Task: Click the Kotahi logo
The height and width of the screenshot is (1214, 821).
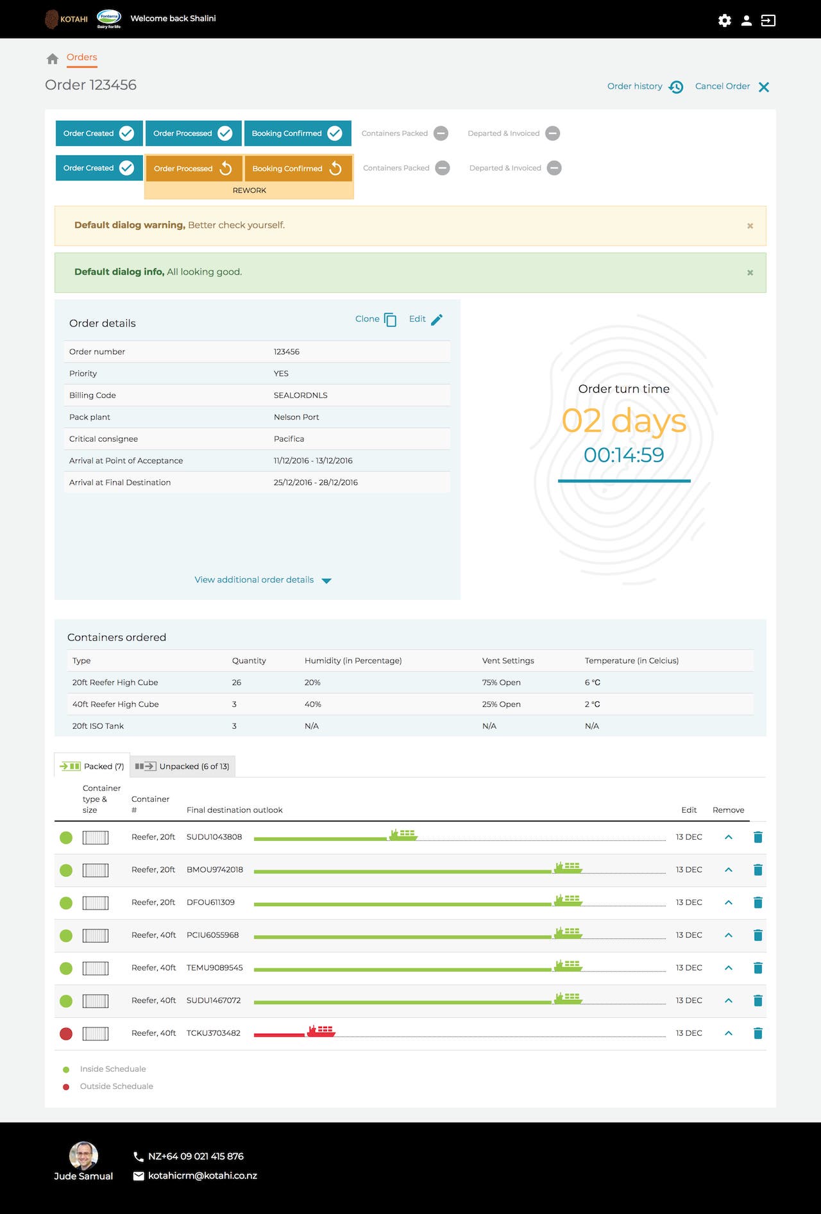Action: point(67,19)
